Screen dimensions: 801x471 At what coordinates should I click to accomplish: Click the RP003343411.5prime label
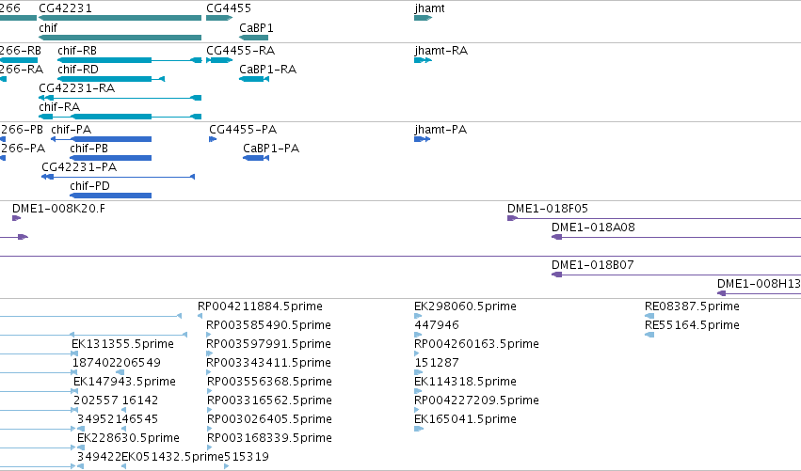[268, 363]
